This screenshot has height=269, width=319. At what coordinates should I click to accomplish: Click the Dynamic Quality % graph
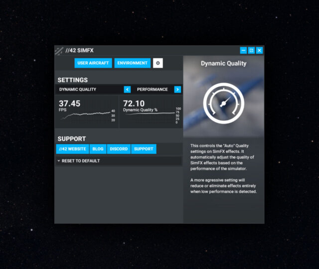149,115
